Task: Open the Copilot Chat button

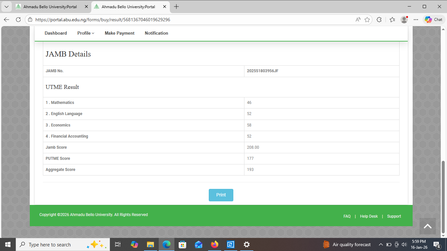Action: 434,20
